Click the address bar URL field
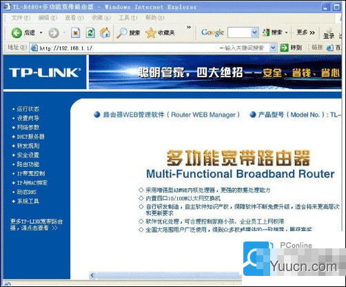The width and height of the screenshot is (346, 287). click(129, 48)
